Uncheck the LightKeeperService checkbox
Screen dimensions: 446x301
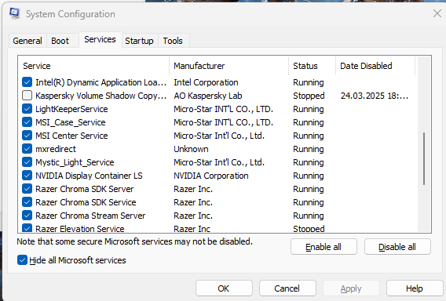(27, 109)
